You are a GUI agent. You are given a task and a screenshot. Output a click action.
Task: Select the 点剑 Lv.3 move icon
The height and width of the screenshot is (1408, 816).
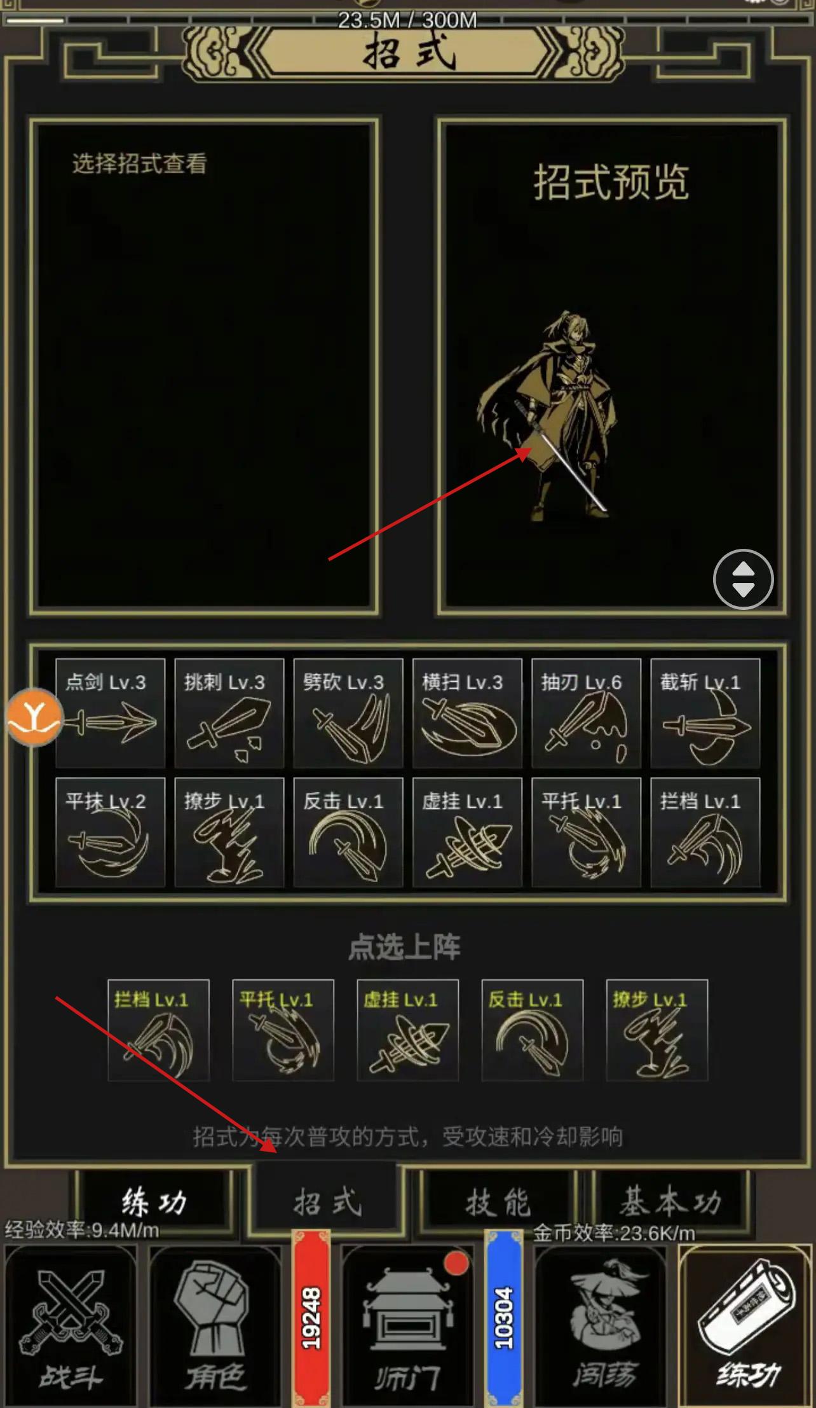pyautogui.click(x=110, y=713)
